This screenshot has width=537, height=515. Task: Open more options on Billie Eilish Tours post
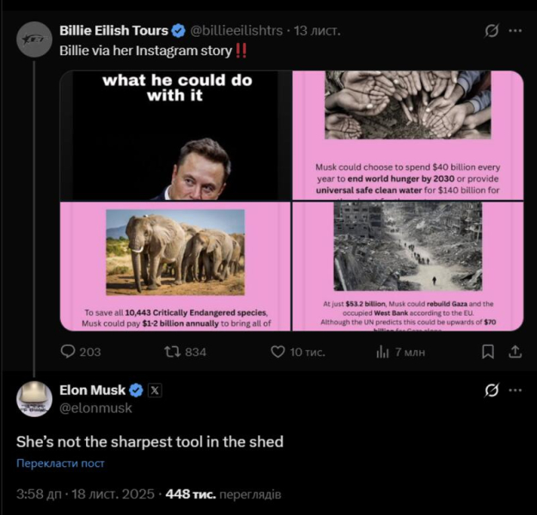click(x=516, y=31)
